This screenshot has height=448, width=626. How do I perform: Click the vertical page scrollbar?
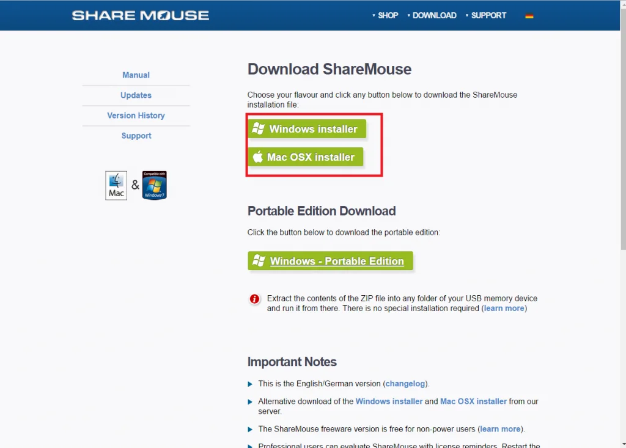click(x=622, y=141)
